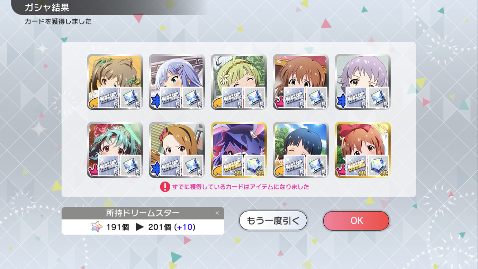The image size is (478, 269).
Task: Click the rainbow Dream Star icon
Action: pos(97,227)
